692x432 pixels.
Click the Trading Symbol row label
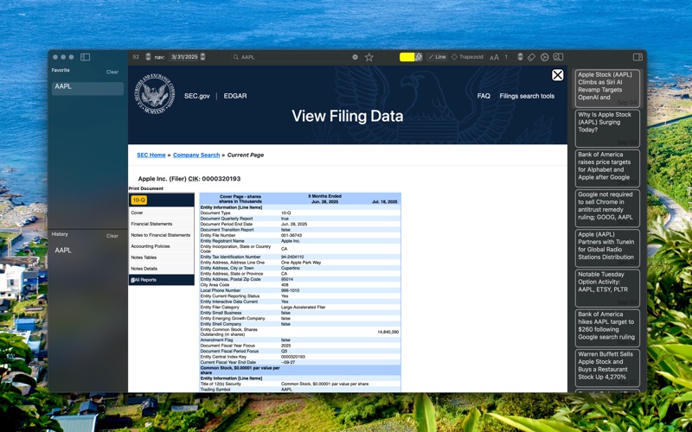pyautogui.click(x=214, y=390)
